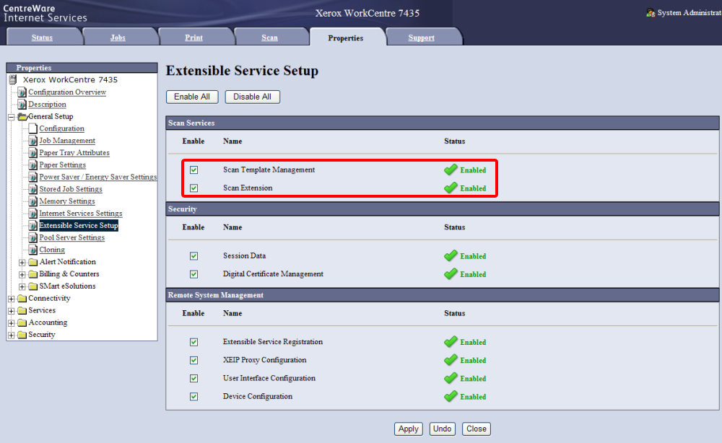722x443 pixels.
Task: Expand the Connectivity tree node
Action: (12, 299)
